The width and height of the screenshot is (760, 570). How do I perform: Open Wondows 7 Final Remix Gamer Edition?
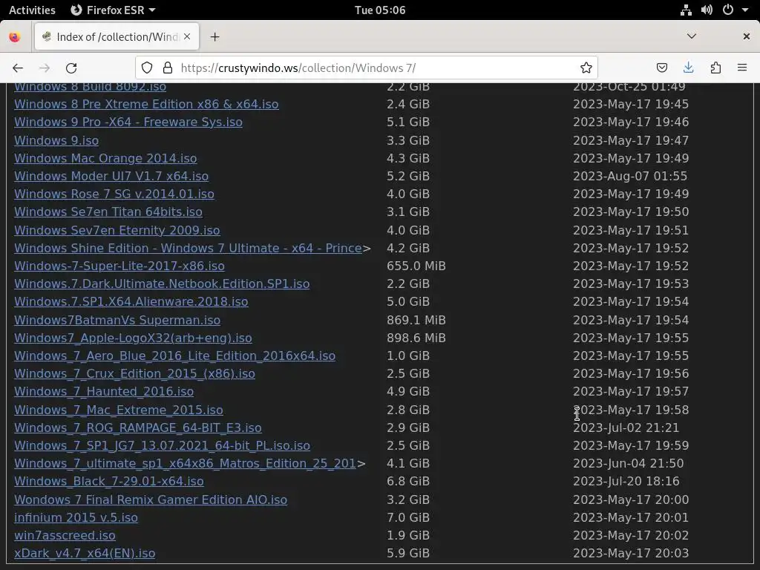coord(150,499)
